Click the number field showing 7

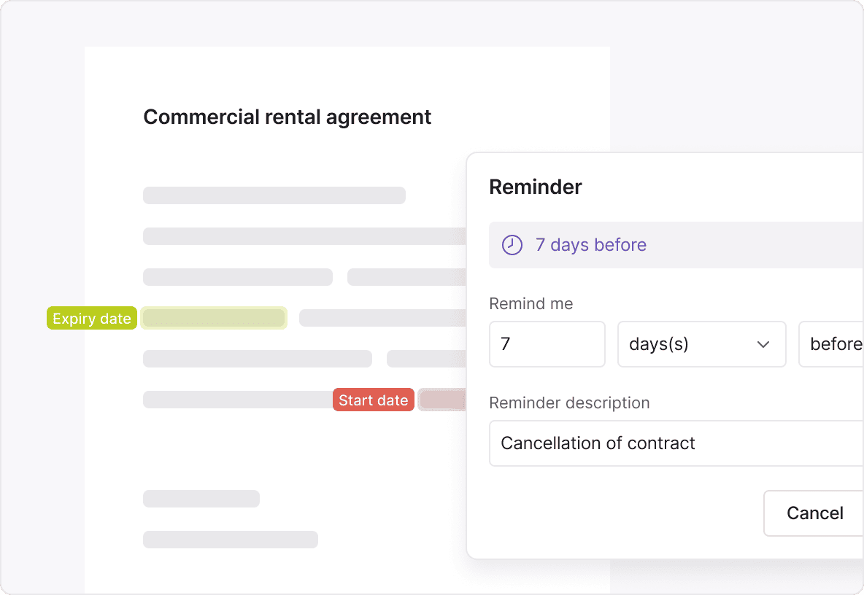(547, 344)
